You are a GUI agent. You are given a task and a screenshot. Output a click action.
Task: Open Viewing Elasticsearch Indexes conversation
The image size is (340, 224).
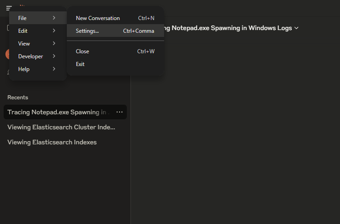point(52,142)
